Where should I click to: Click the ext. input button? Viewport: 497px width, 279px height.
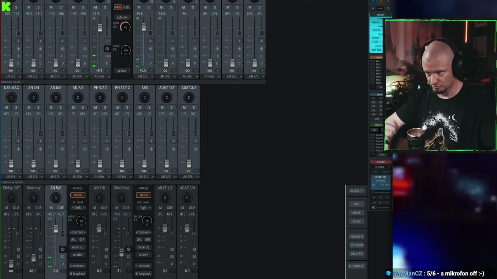(356, 245)
